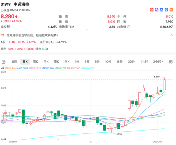Click the 最高 value 8.340
Screen dimensions: 176x145
[111, 17]
